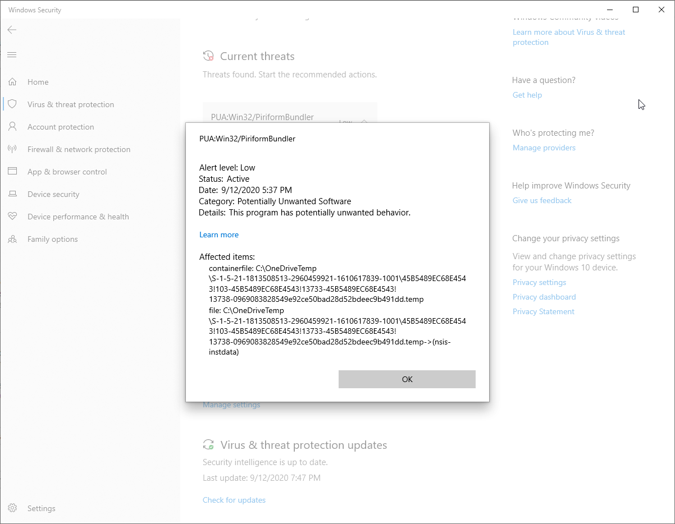Image resolution: width=675 pixels, height=524 pixels.
Task: Click Check for updates link
Action: 234,500
